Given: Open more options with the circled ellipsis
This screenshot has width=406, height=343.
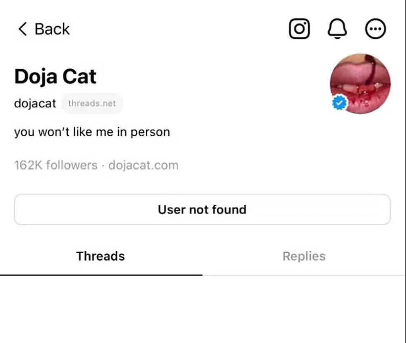Looking at the screenshot, I should [376, 28].
